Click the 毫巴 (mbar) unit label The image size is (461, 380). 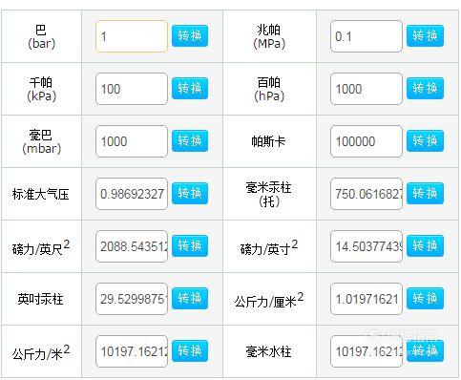[41, 141]
